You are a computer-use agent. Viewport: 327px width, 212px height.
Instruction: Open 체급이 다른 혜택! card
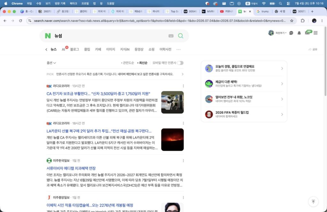[x=244, y=84]
